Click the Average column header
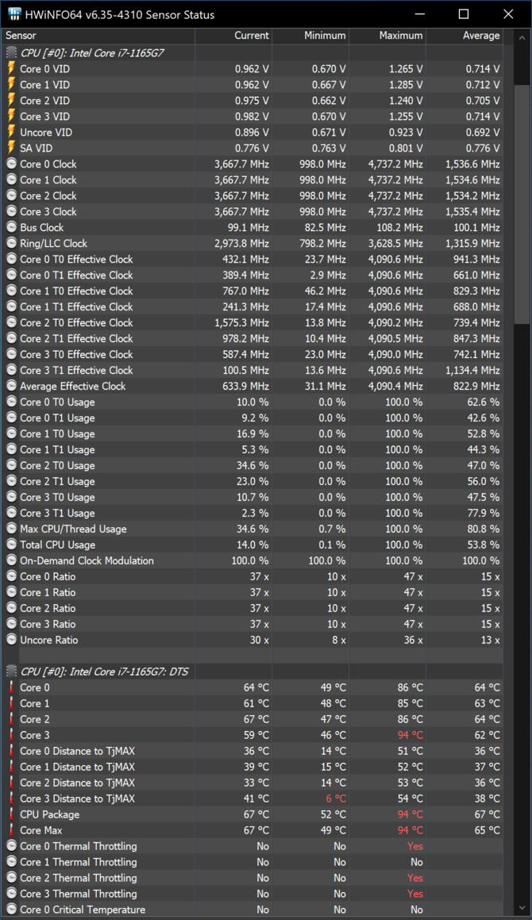Image resolution: width=532 pixels, height=920 pixels. pyautogui.click(x=465, y=36)
